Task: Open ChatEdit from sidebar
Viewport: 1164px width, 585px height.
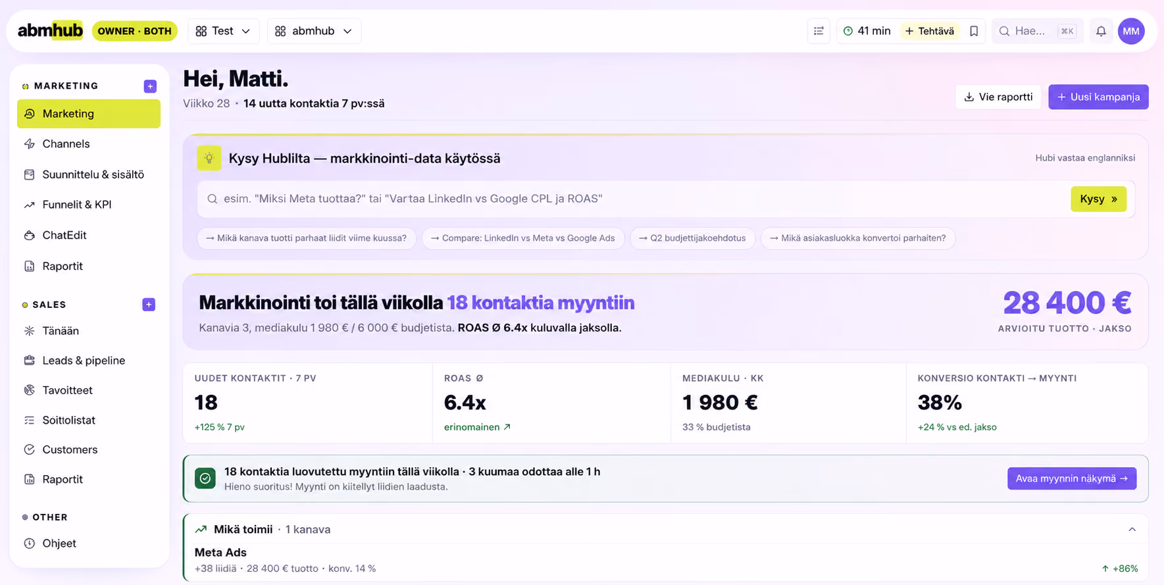Action: [x=89, y=235]
